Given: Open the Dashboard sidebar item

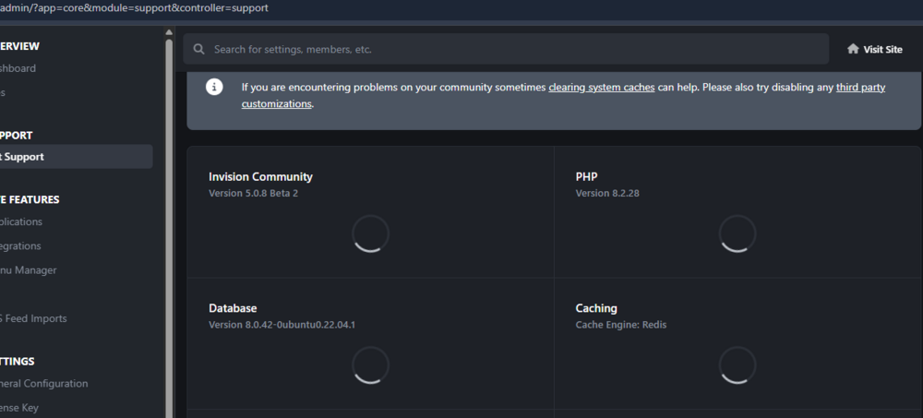Looking at the screenshot, I should [x=18, y=68].
